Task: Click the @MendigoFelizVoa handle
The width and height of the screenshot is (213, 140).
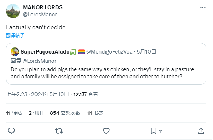Action: [x=109, y=52]
